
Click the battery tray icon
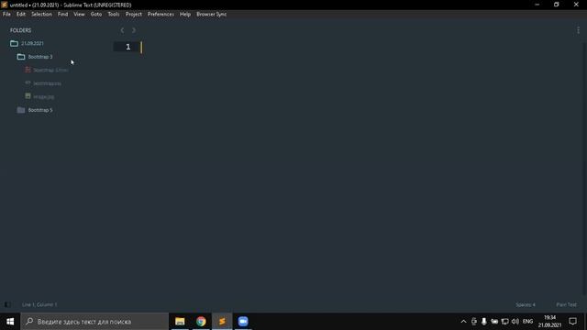pos(494,322)
